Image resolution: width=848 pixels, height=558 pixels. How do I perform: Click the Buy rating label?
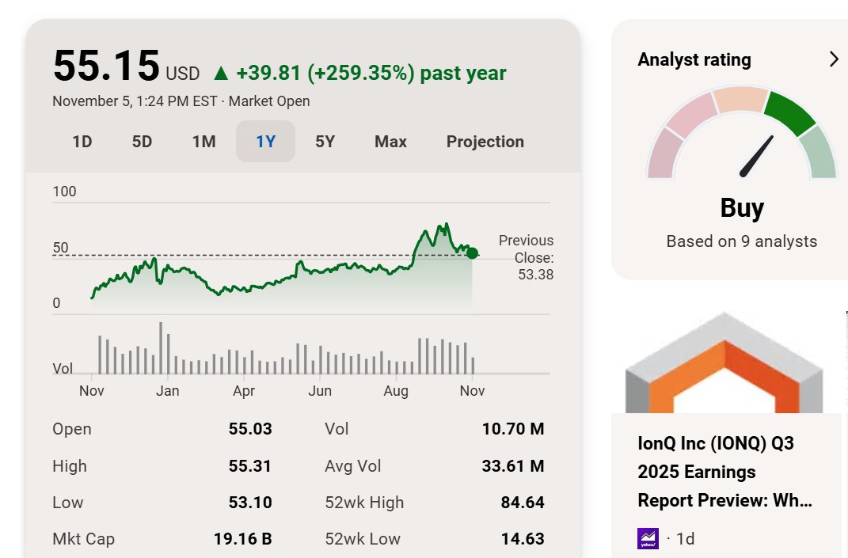742,207
